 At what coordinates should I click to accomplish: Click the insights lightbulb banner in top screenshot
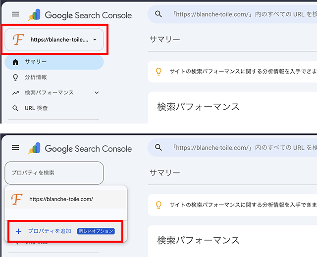(x=232, y=72)
